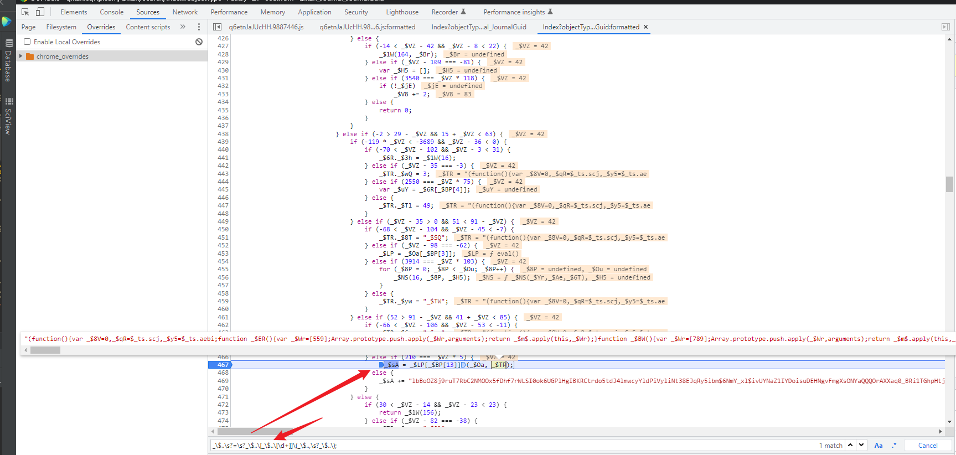Jump to previous search match
Image resolution: width=956 pixels, height=455 pixels.
pos(850,445)
